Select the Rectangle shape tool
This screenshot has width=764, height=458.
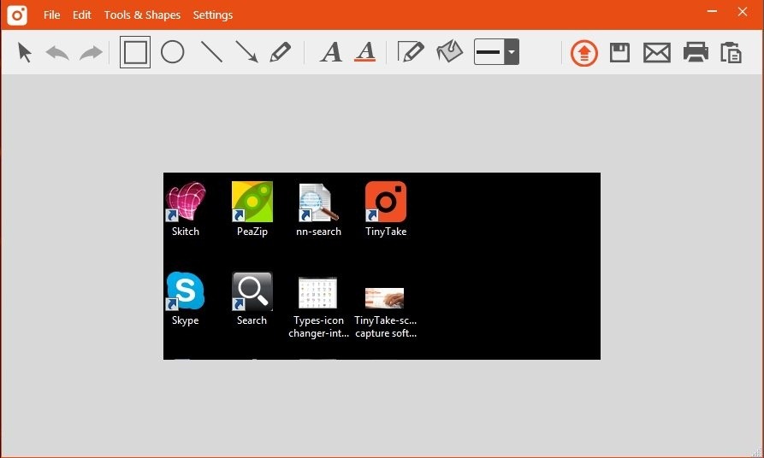coord(135,52)
